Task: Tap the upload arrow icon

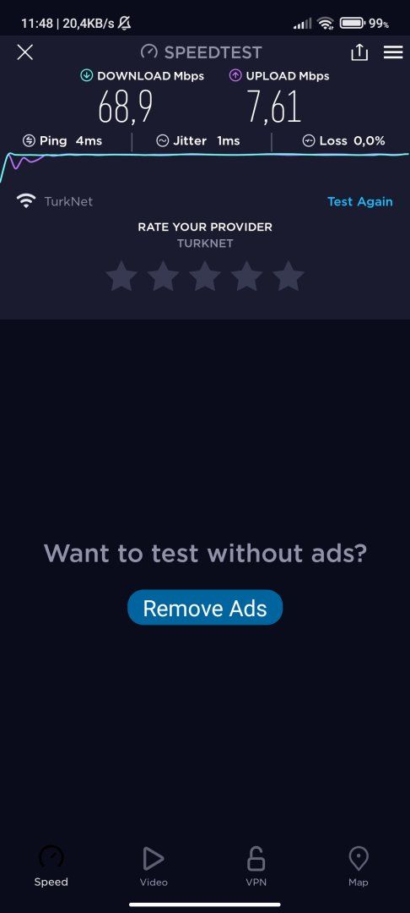Action: point(235,76)
